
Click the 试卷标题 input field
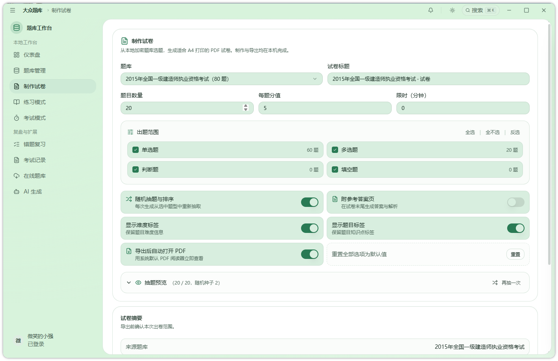pos(428,79)
